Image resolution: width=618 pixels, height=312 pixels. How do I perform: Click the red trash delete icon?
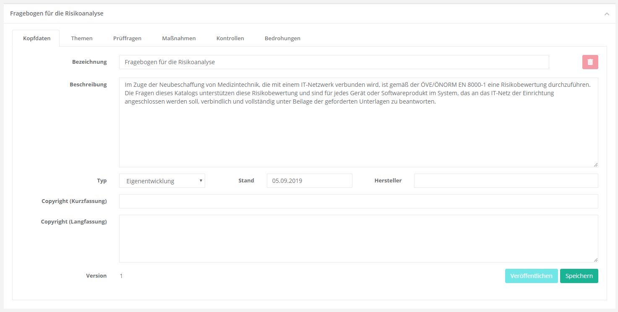590,62
